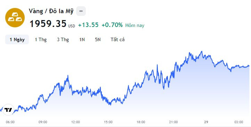Switch chart to 5N range

click(x=98, y=39)
